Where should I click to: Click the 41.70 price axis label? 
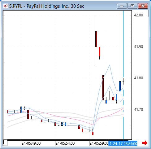point(138,110)
